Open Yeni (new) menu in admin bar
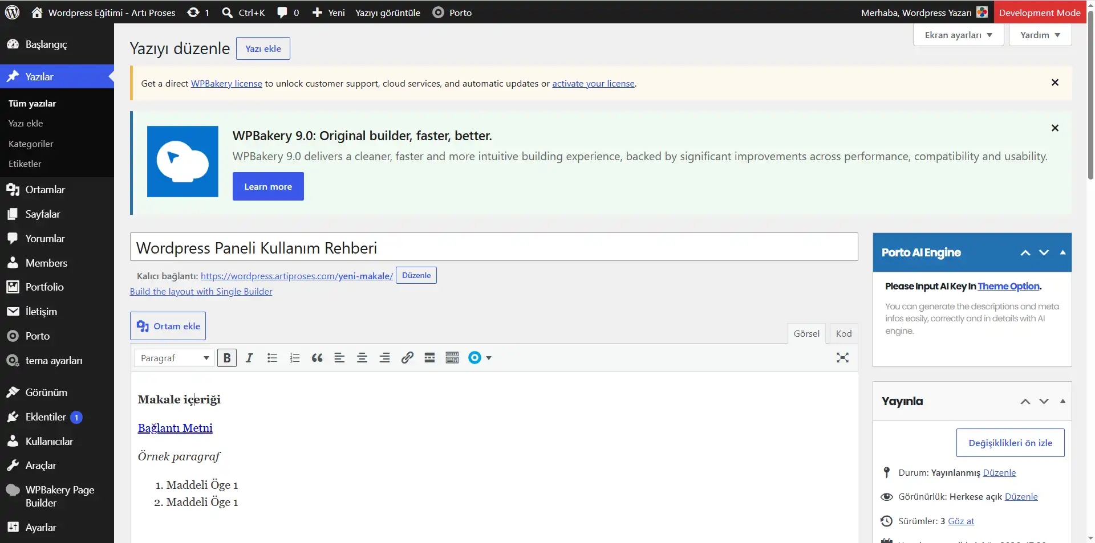 328,13
